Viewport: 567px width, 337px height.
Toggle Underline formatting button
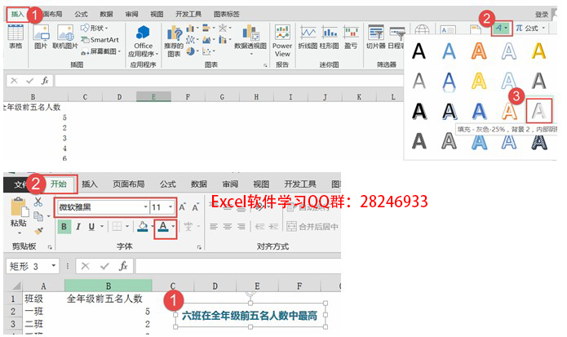coord(91,227)
